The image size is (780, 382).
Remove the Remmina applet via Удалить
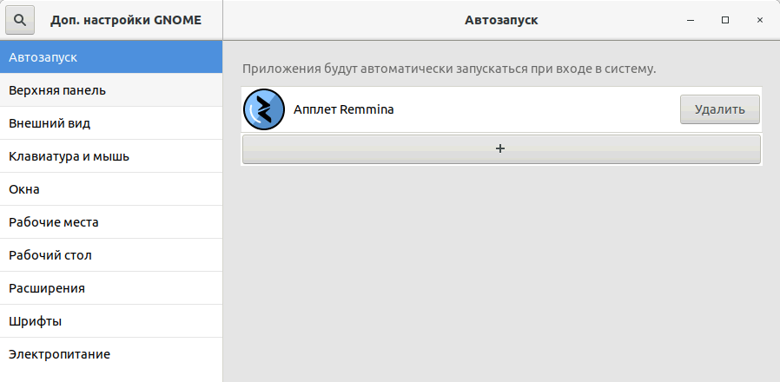pyautogui.click(x=720, y=109)
